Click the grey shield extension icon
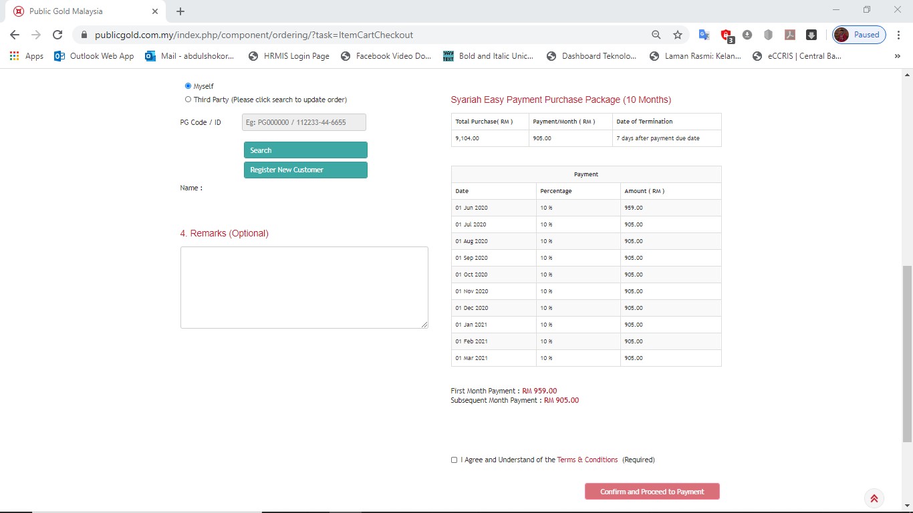Image resolution: width=913 pixels, height=513 pixels. tap(769, 35)
